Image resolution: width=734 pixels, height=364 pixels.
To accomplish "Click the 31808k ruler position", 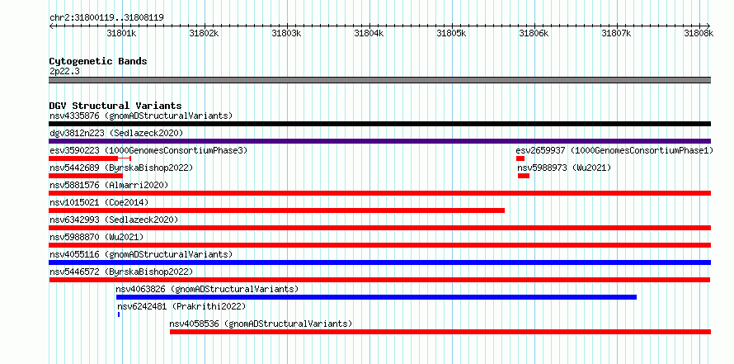I will click(x=699, y=33).
